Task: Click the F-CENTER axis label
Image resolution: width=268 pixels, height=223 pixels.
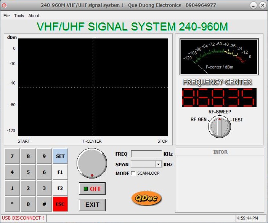Action: click(92, 141)
